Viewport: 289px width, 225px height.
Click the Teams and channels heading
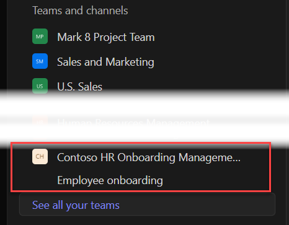[x=80, y=11]
